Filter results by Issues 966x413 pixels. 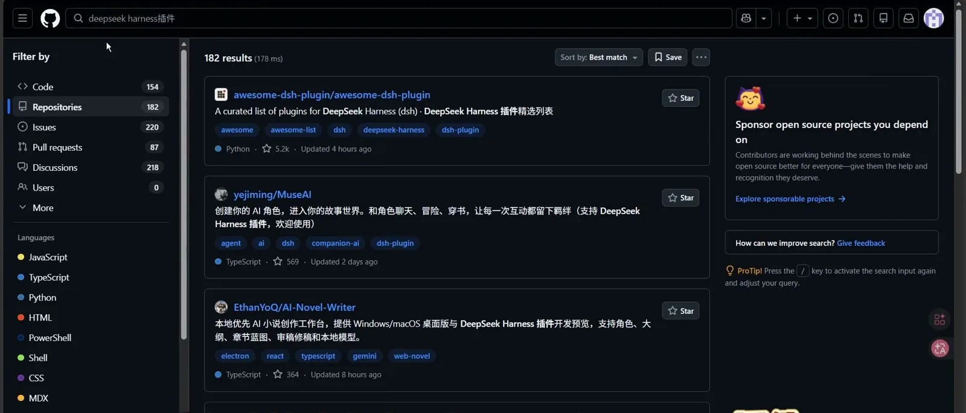click(x=90, y=127)
